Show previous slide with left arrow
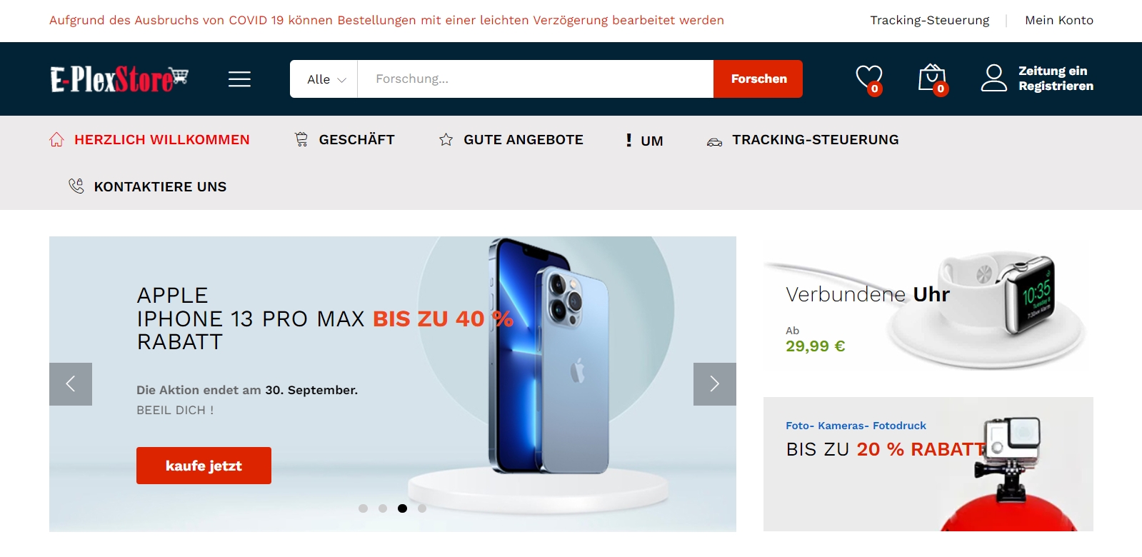The height and width of the screenshot is (557, 1142). click(71, 384)
